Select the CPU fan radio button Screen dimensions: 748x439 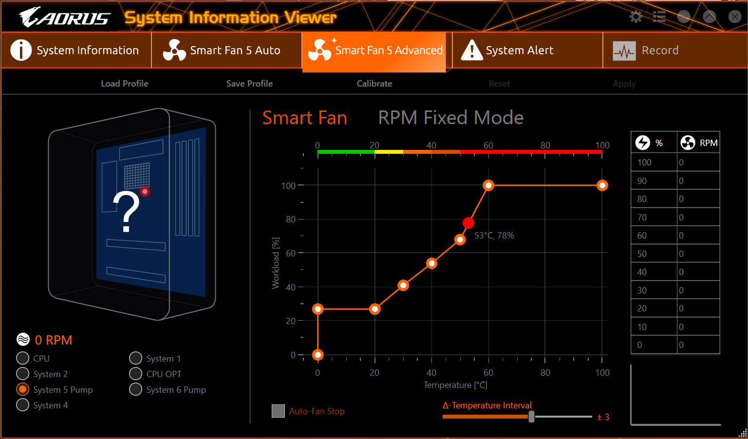[x=23, y=358]
